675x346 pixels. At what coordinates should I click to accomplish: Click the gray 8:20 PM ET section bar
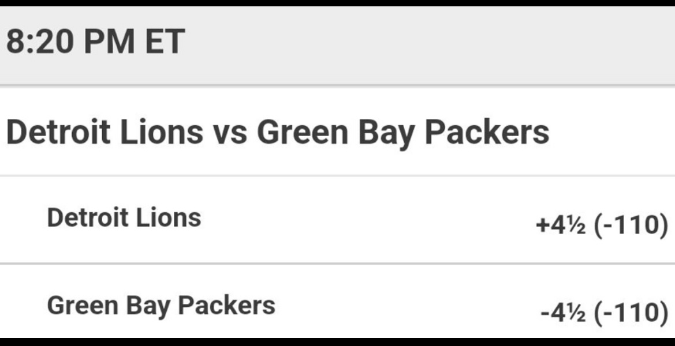(337, 45)
